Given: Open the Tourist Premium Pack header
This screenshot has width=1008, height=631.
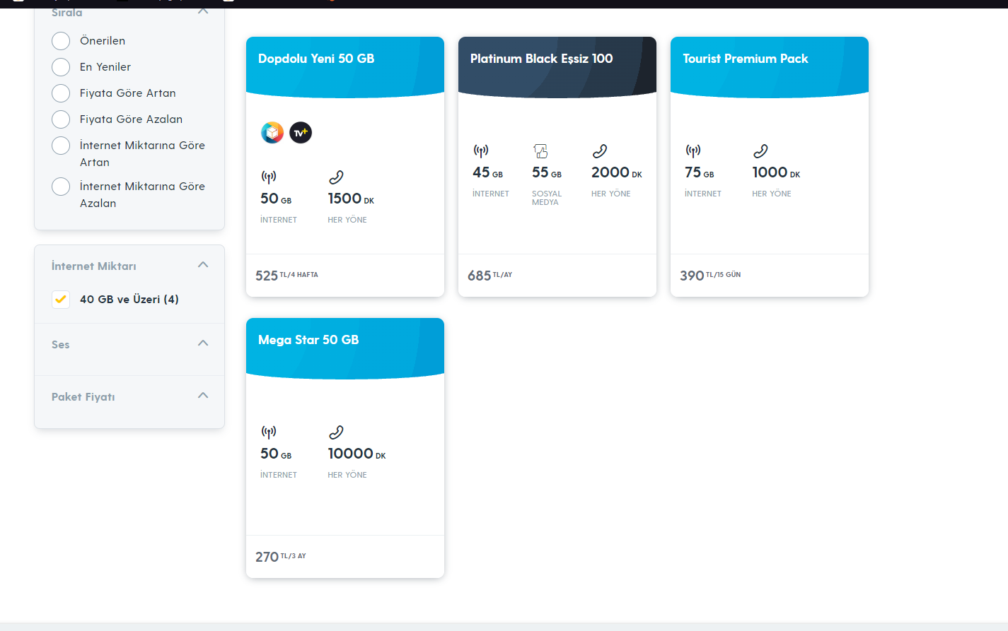Looking at the screenshot, I should coord(745,59).
